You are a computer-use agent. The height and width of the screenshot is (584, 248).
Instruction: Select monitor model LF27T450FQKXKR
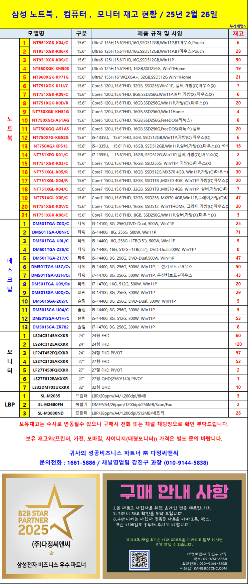(50, 370)
